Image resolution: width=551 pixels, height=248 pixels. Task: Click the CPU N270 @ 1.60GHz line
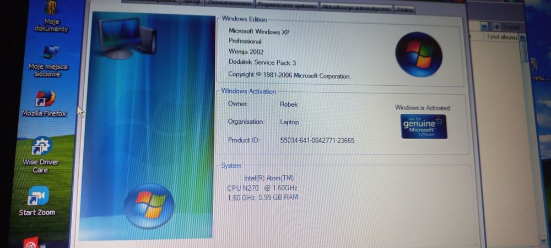click(x=262, y=188)
